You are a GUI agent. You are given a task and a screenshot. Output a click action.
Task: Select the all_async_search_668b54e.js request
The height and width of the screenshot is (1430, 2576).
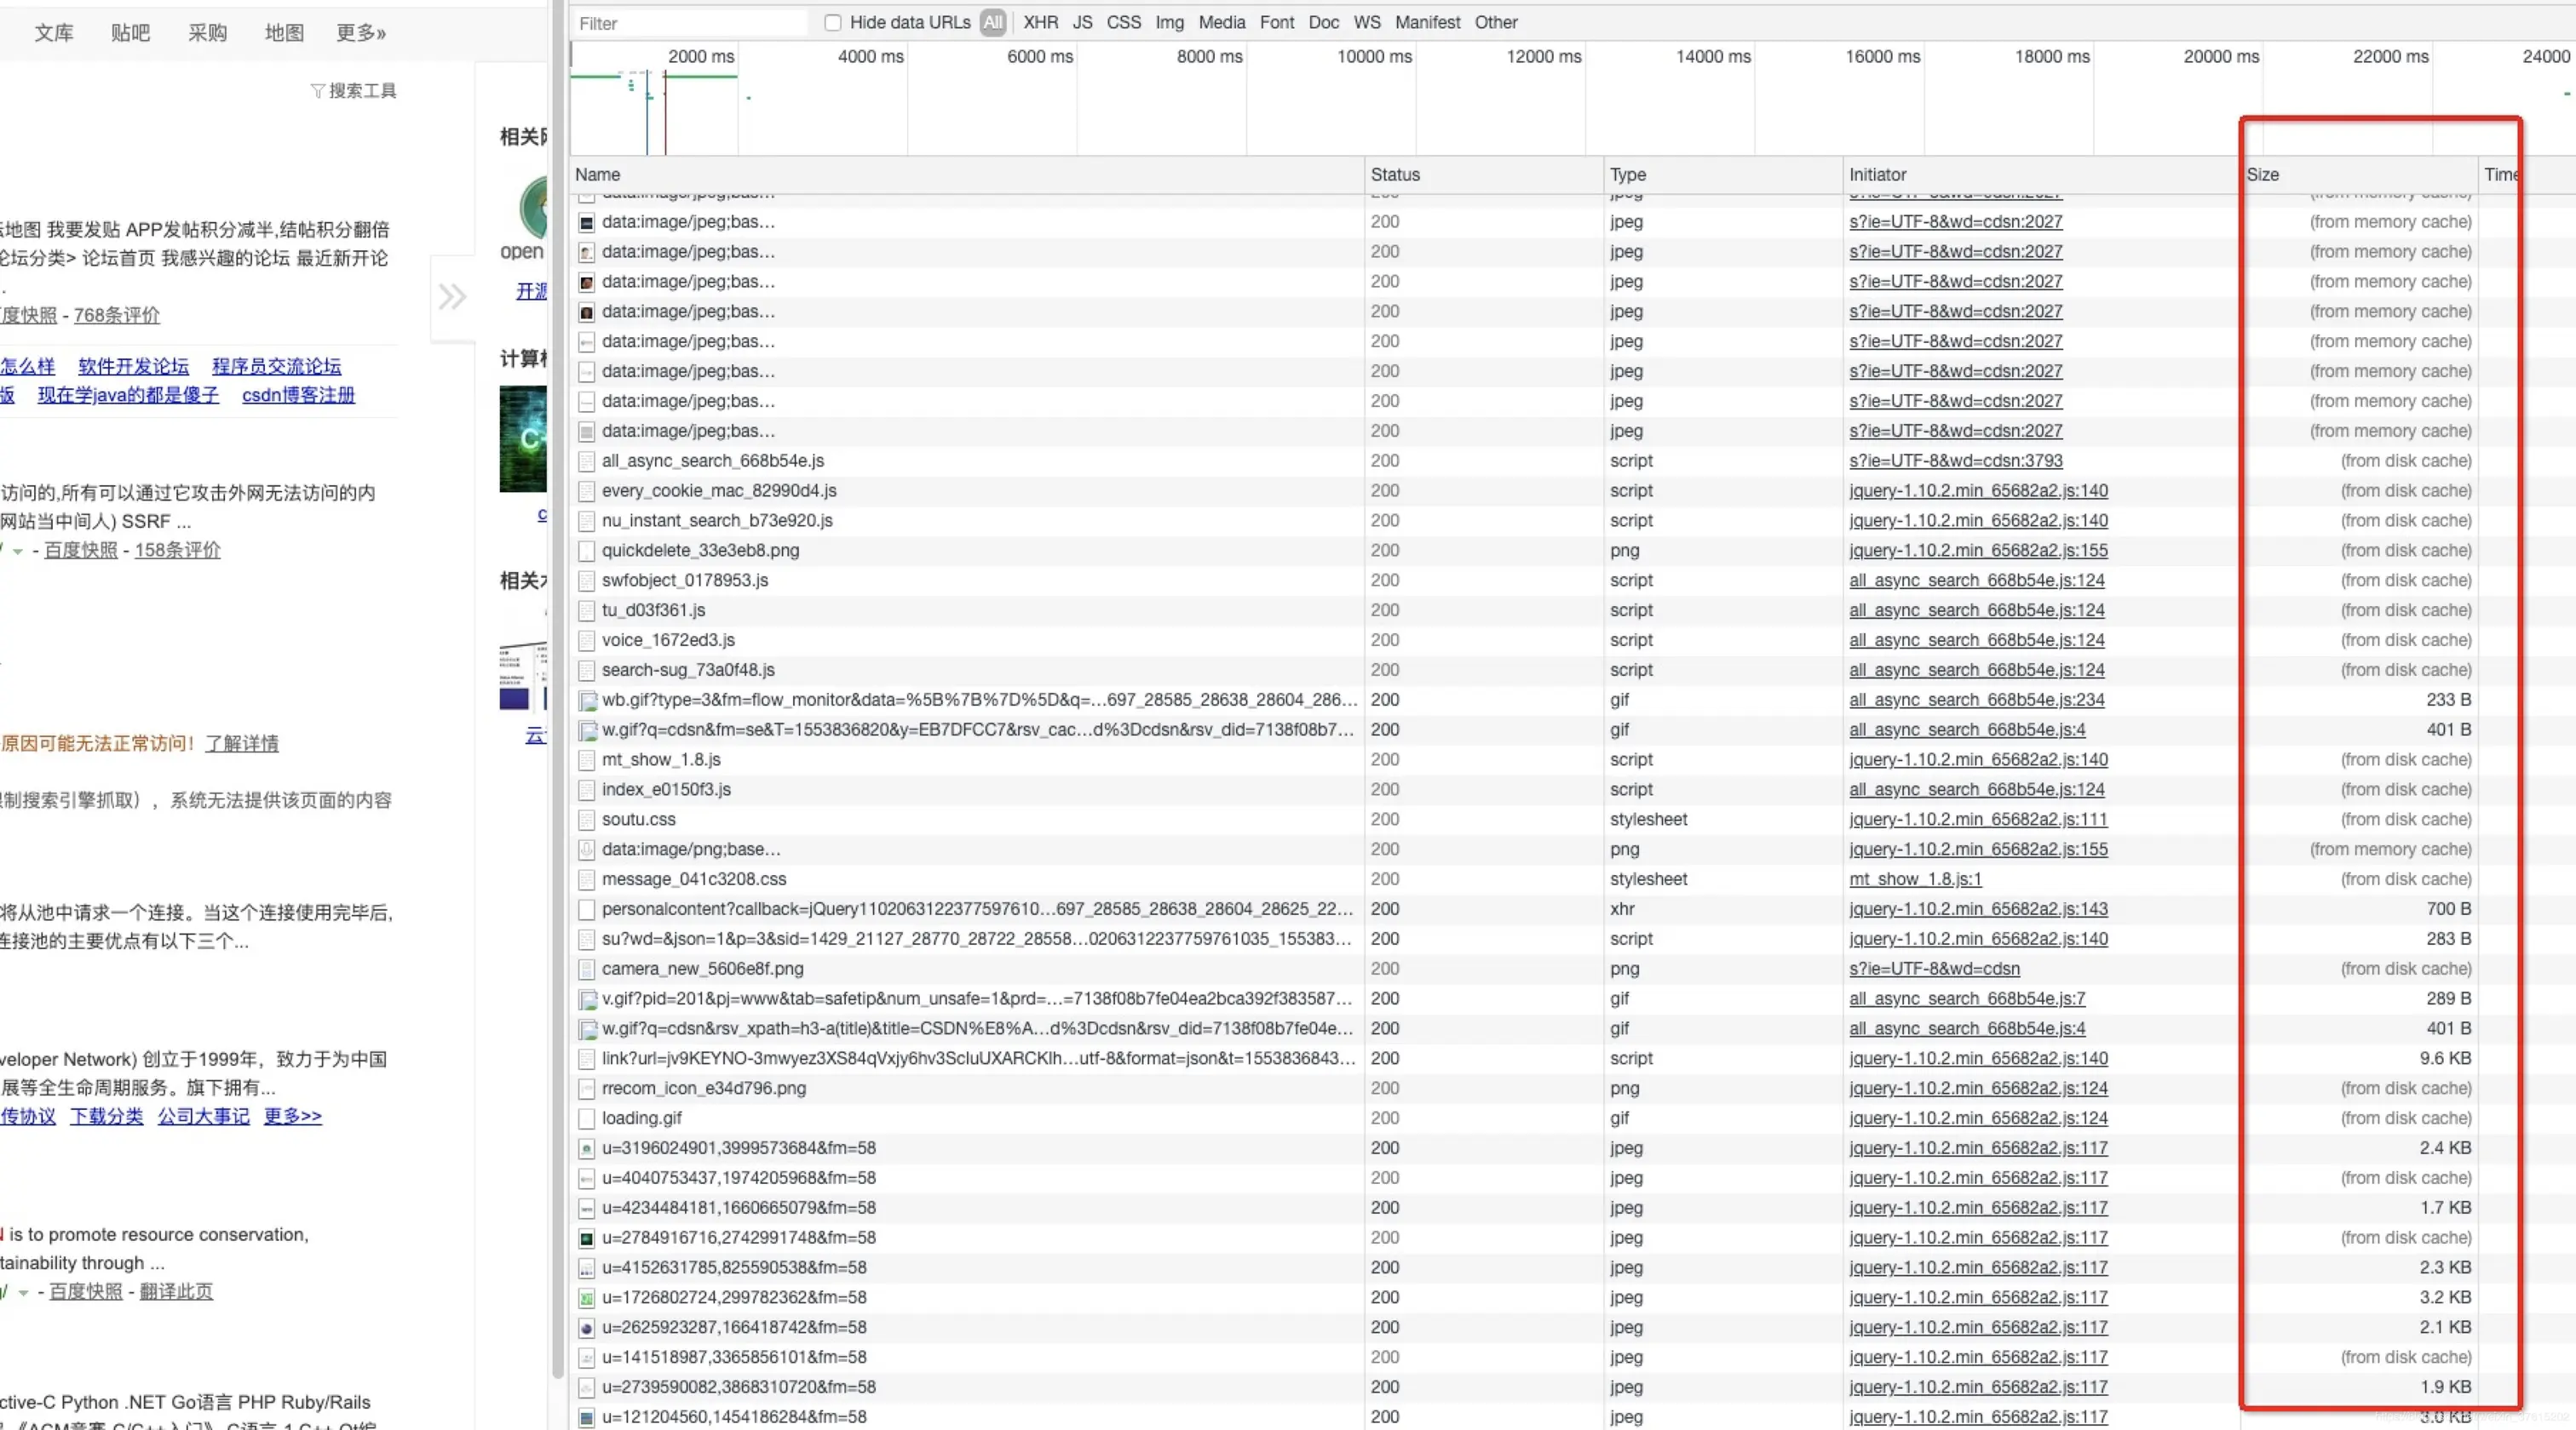[712, 460]
